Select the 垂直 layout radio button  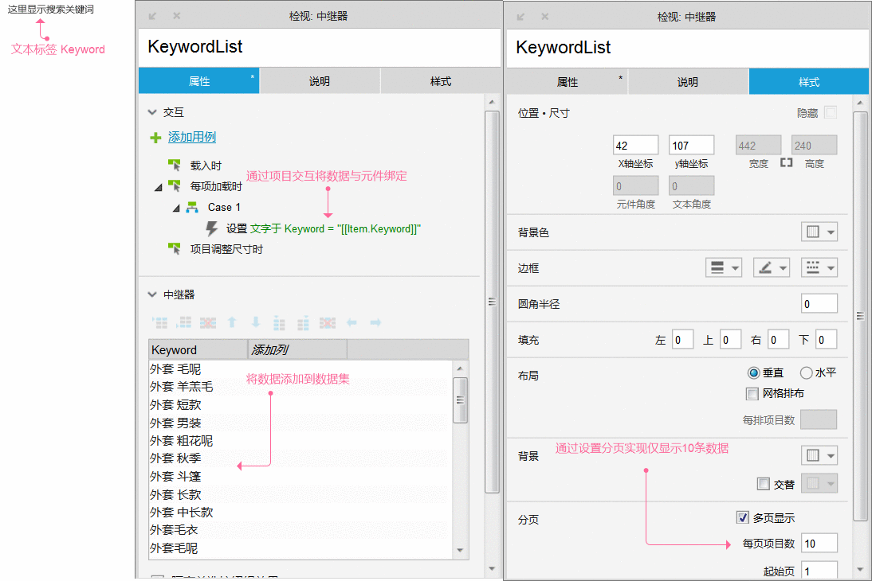tap(753, 372)
